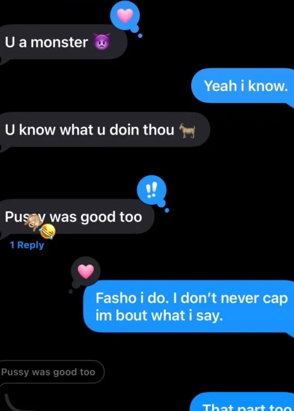Tap 'im bout what i say' line
Screen dimensions: 294x411
click(x=159, y=315)
